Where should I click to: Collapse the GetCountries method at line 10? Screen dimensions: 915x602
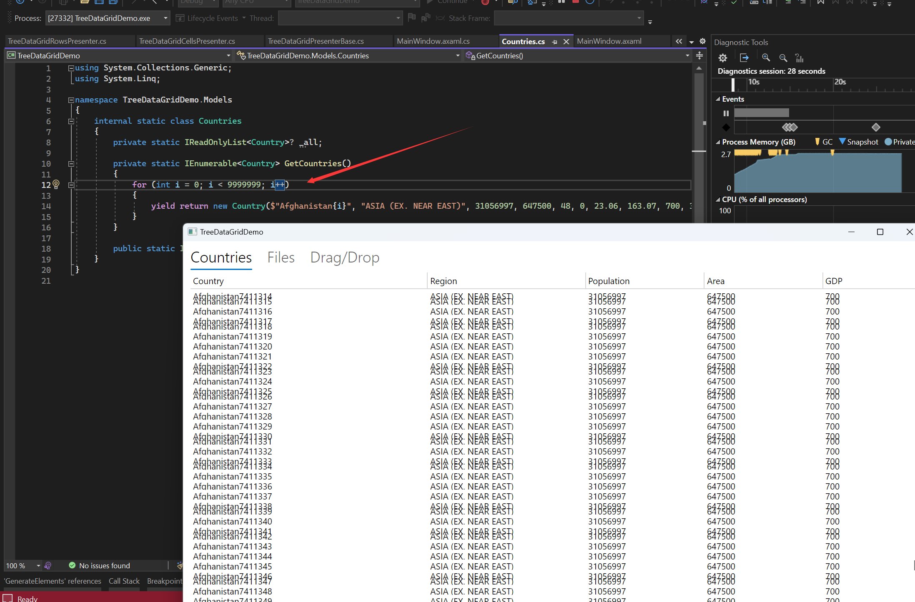point(71,164)
